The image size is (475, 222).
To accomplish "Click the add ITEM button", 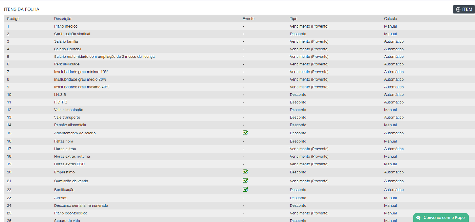I will [464, 9].
